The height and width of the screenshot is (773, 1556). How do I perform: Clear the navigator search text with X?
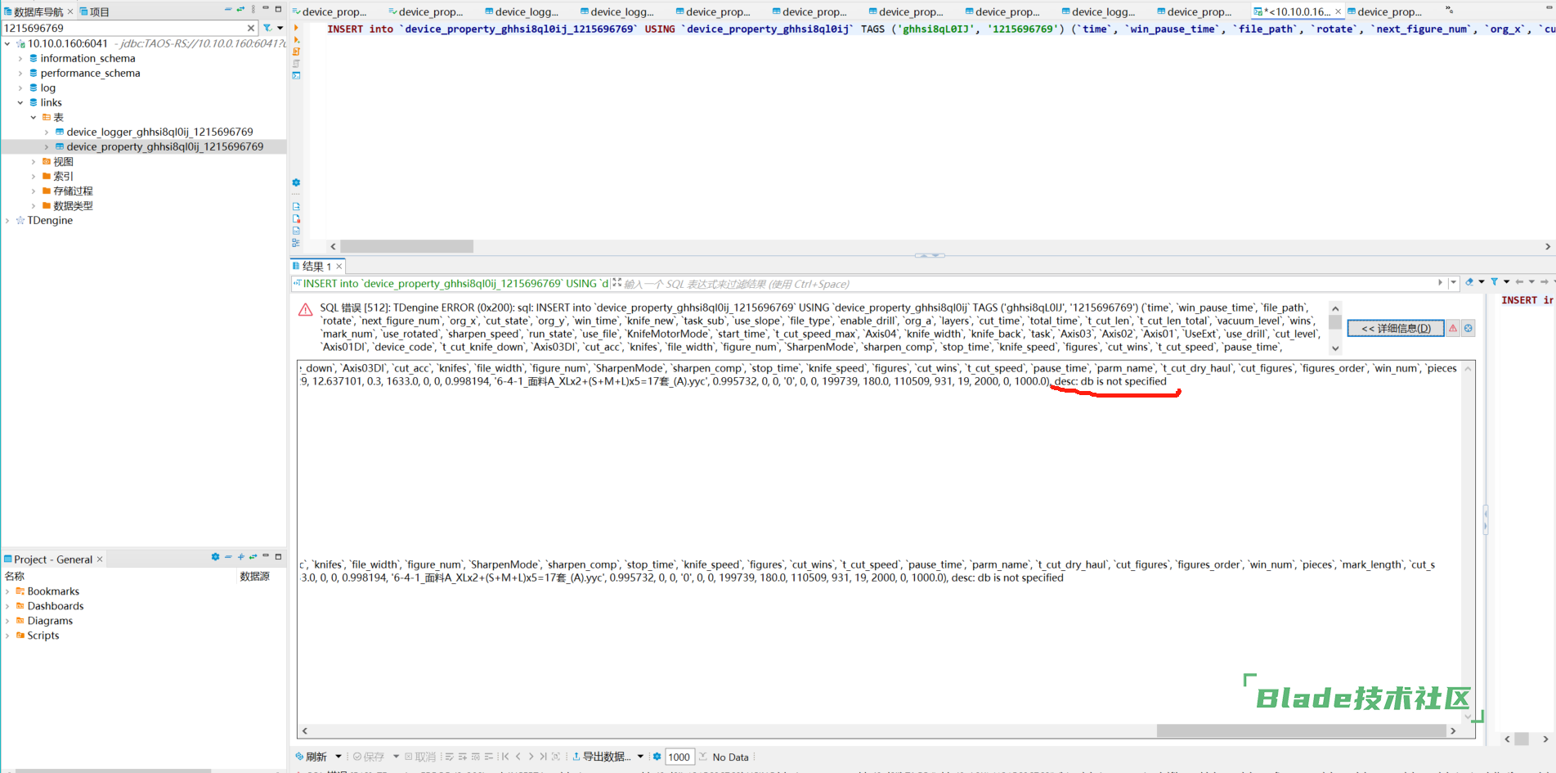pyautogui.click(x=251, y=28)
